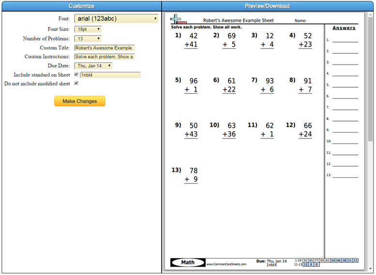
Task: Select the Preview/Download header tab
Action: pos(268,6)
